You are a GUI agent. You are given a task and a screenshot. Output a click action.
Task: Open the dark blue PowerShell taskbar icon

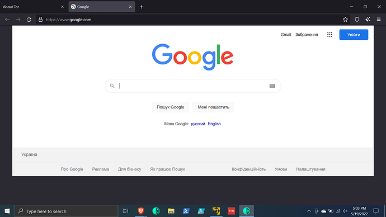click(186, 211)
